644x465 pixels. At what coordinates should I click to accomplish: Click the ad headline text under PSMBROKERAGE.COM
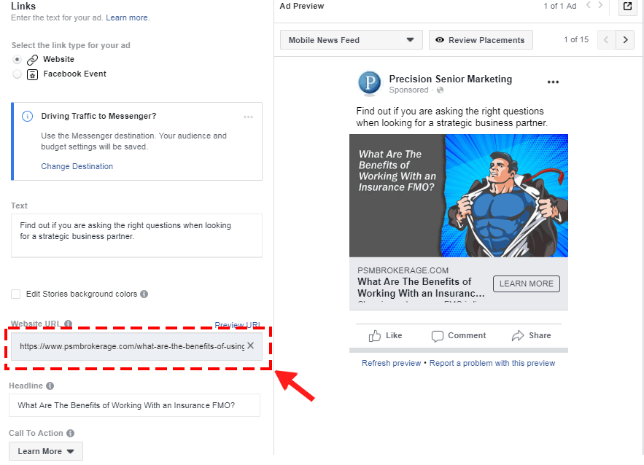point(421,287)
